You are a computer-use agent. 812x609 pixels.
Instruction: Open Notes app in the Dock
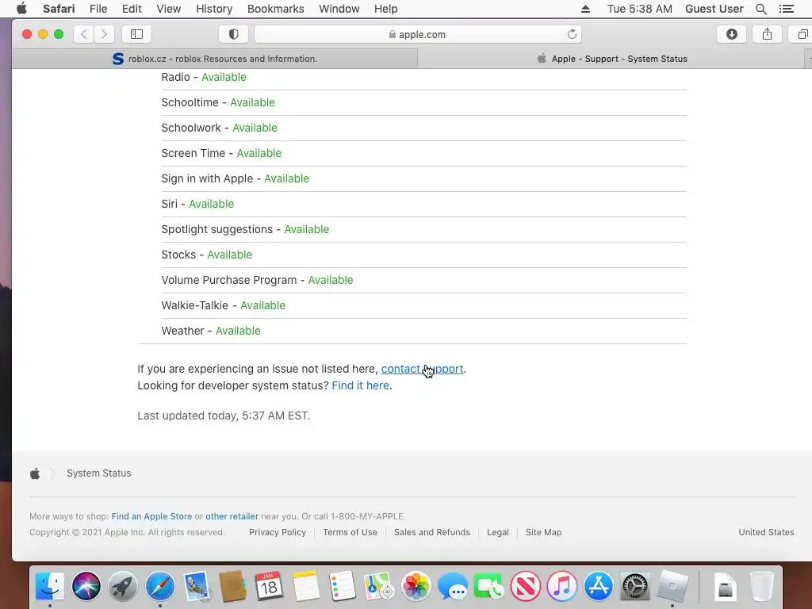click(x=305, y=586)
